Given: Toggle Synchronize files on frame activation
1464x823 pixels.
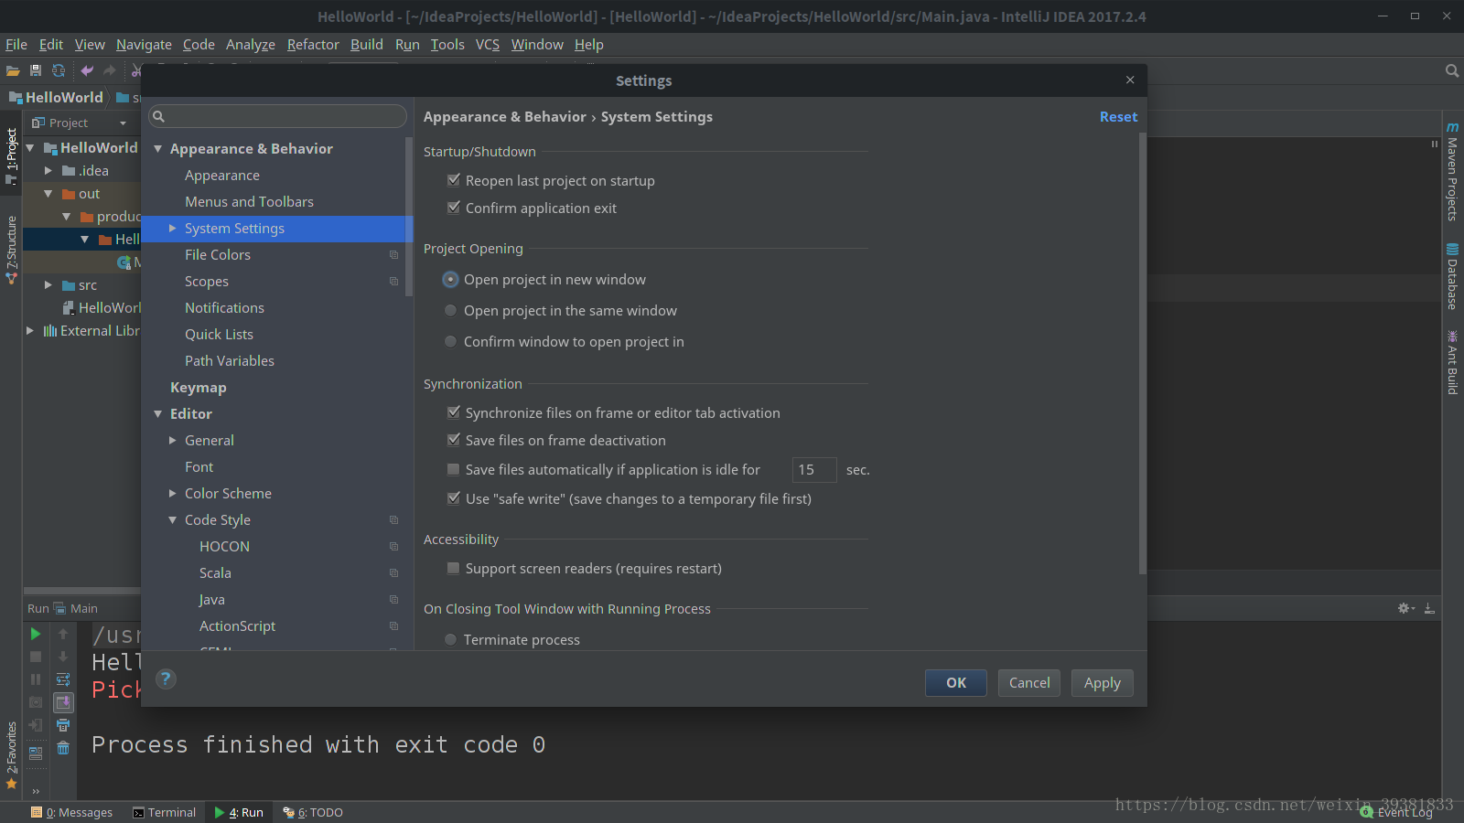Looking at the screenshot, I should pyautogui.click(x=454, y=412).
